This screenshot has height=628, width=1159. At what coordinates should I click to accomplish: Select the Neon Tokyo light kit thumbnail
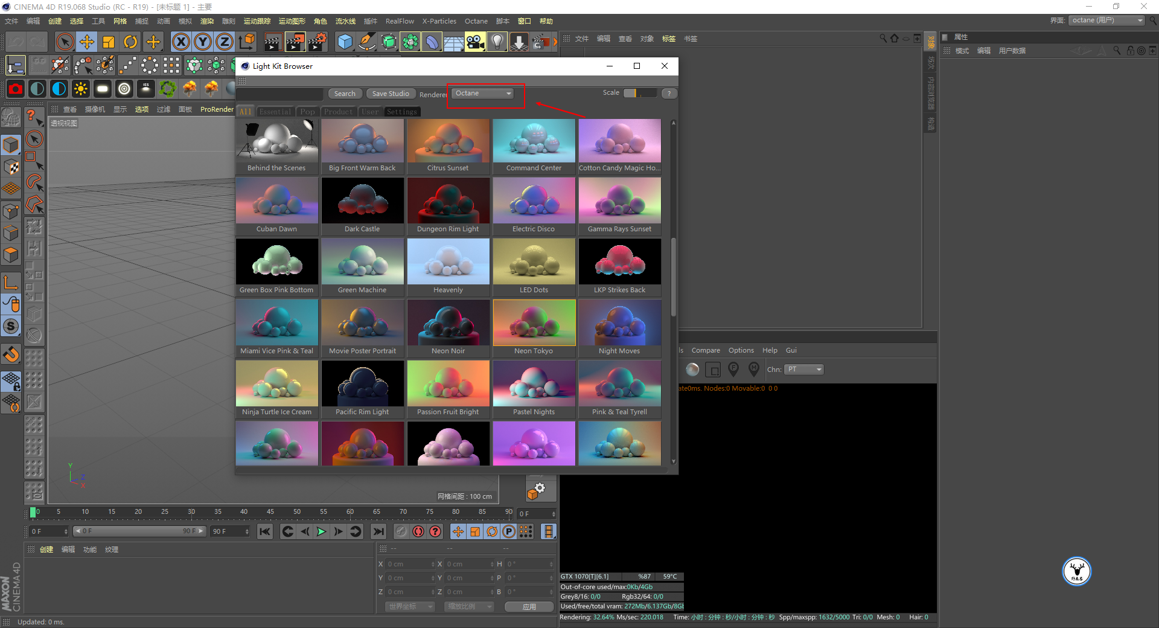click(x=534, y=328)
